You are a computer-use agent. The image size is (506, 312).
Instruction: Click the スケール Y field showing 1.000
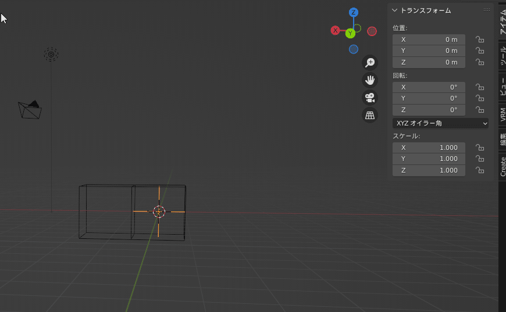[x=429, y=159]
